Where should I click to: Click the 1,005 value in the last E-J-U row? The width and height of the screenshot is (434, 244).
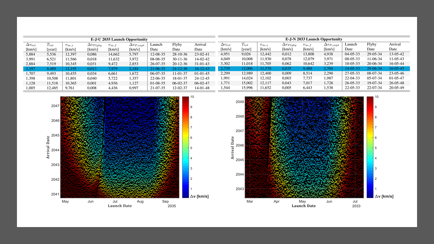click(31, 88)
